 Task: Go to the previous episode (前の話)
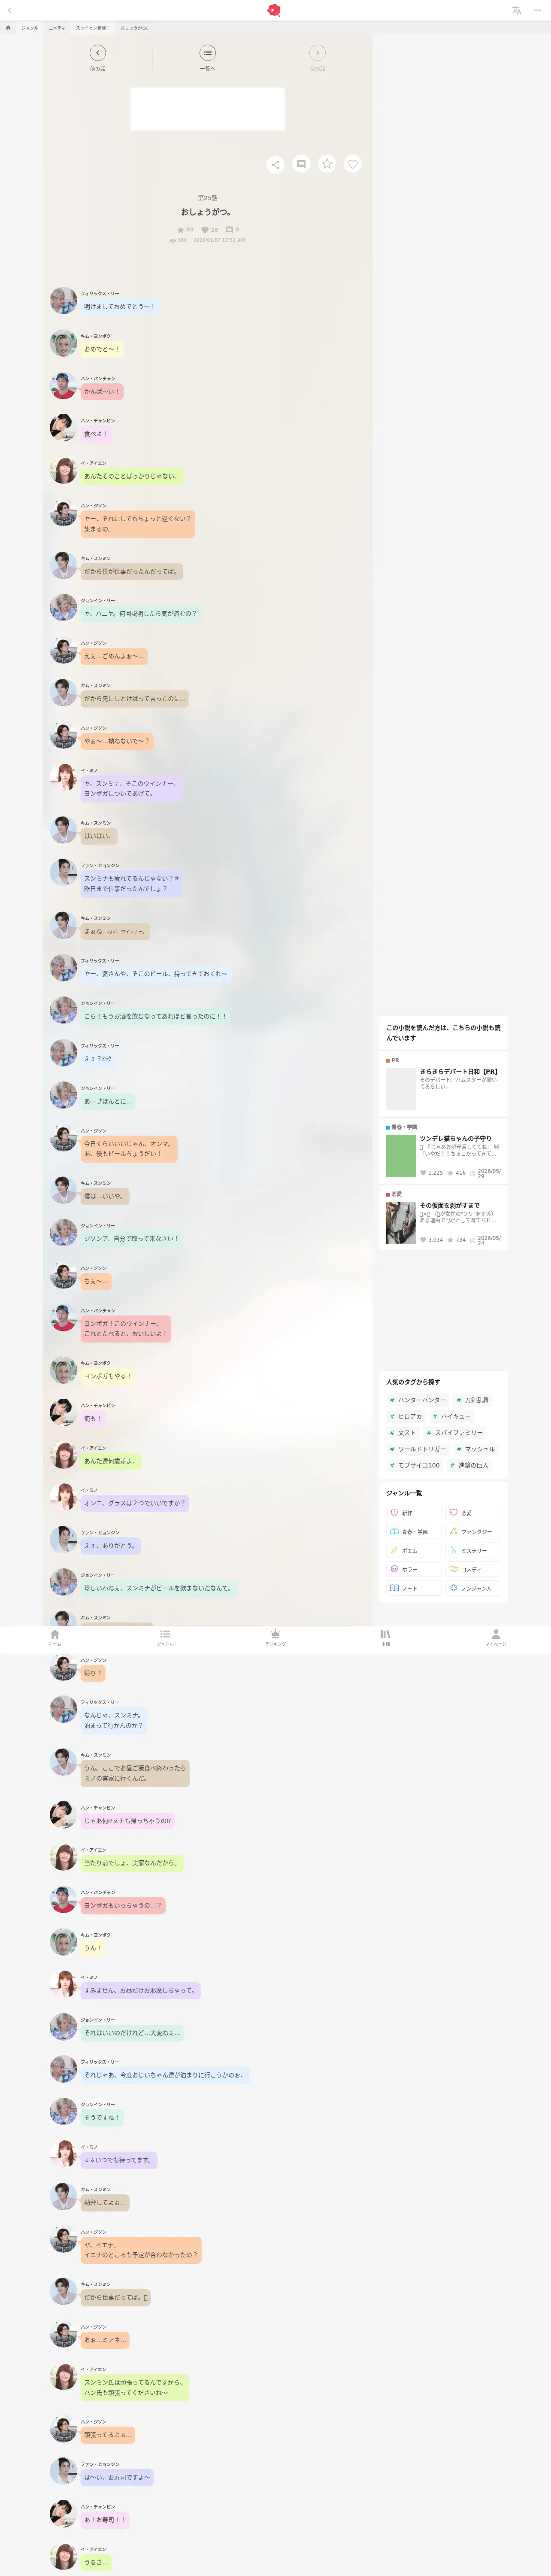(x=97, y=58)
